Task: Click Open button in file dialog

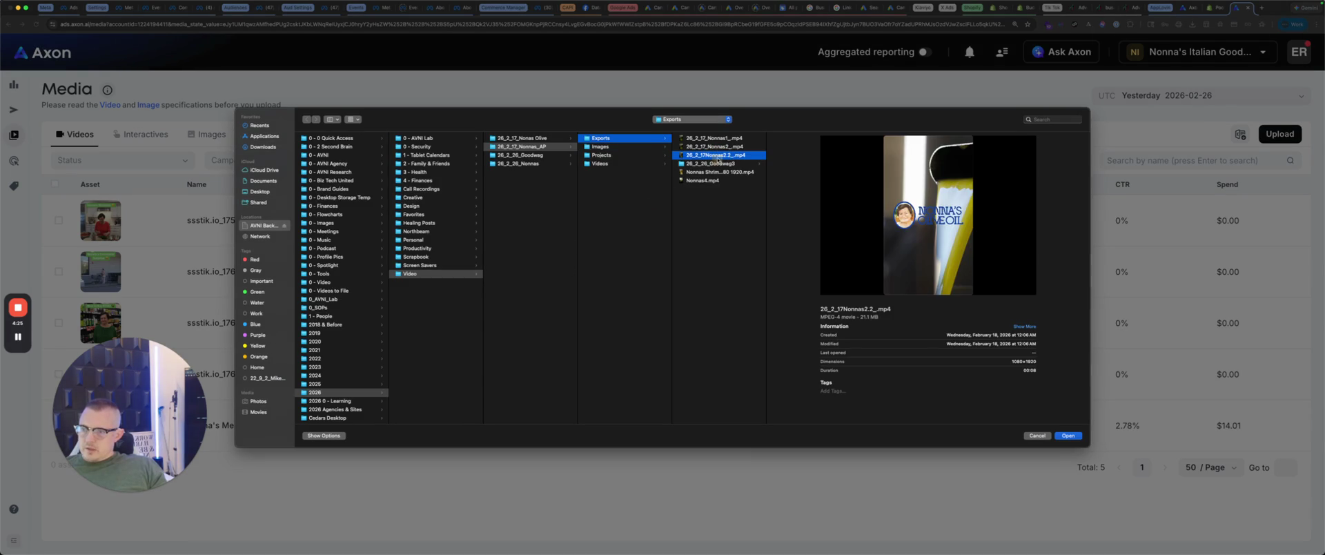Action: tap(1068, 436)
